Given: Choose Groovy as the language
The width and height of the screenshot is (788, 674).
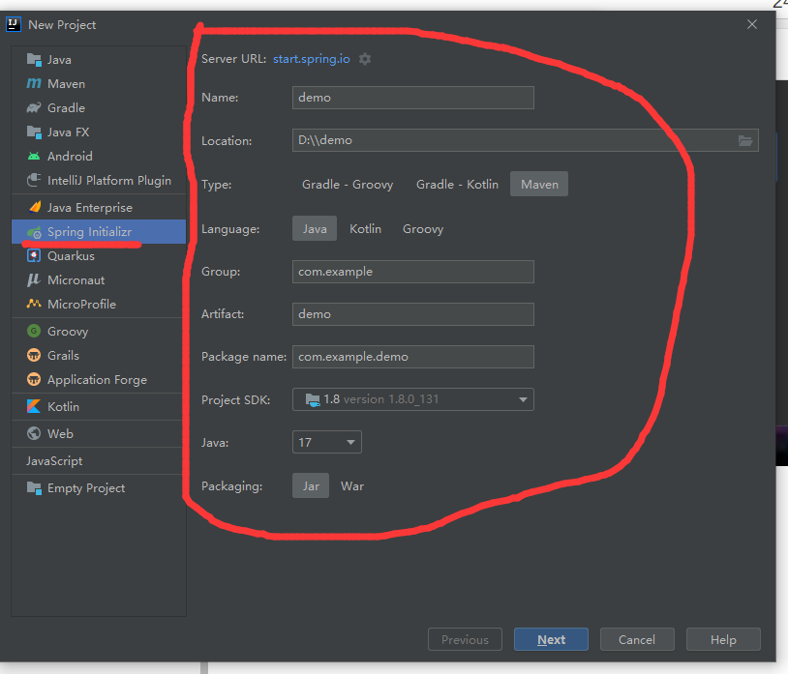Looking at the screenshot, I should (423, 229).
